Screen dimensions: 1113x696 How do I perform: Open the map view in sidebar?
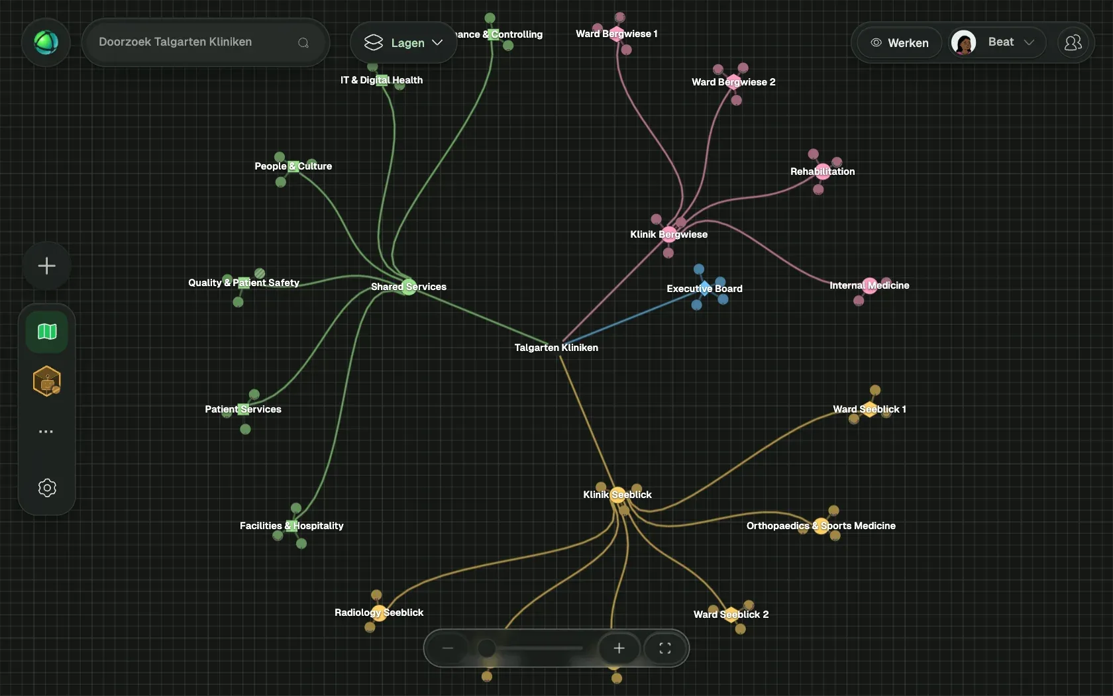(46, 331)
